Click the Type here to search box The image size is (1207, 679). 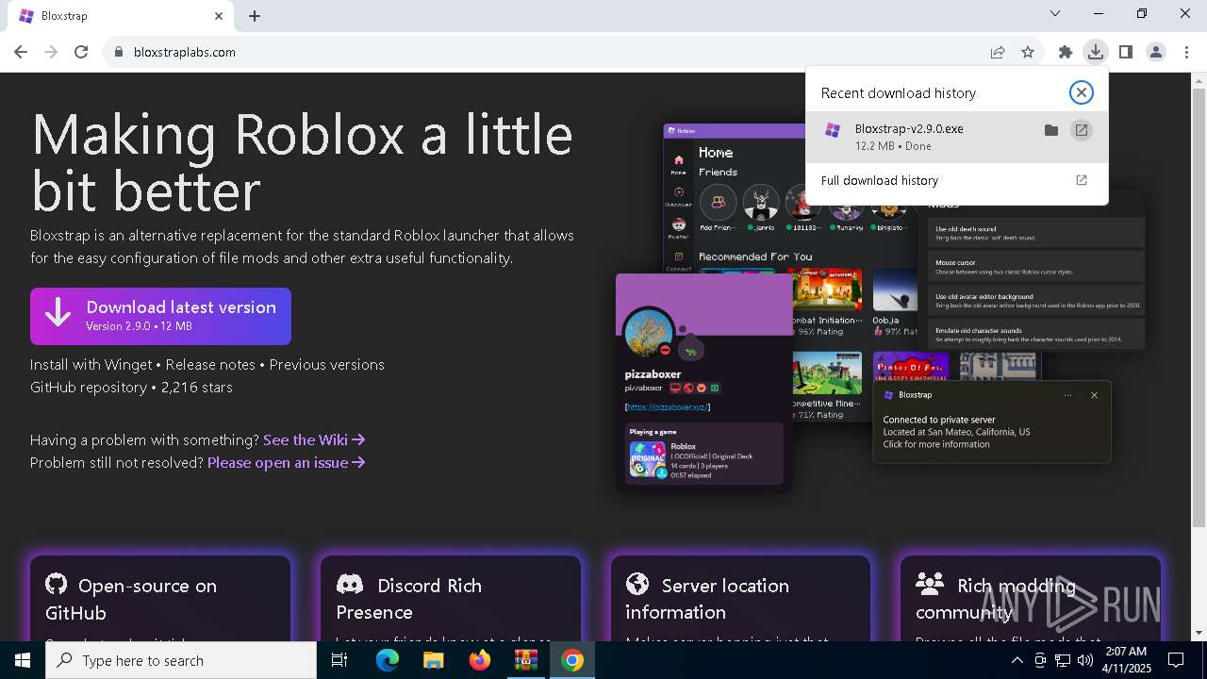181,660
